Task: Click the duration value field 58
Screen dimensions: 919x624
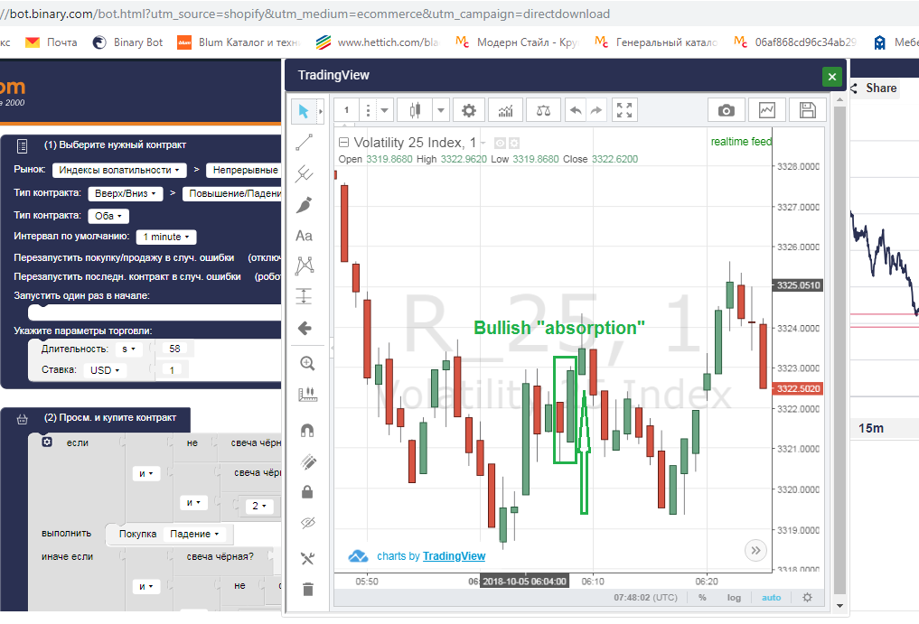Action: coord(174,349)
